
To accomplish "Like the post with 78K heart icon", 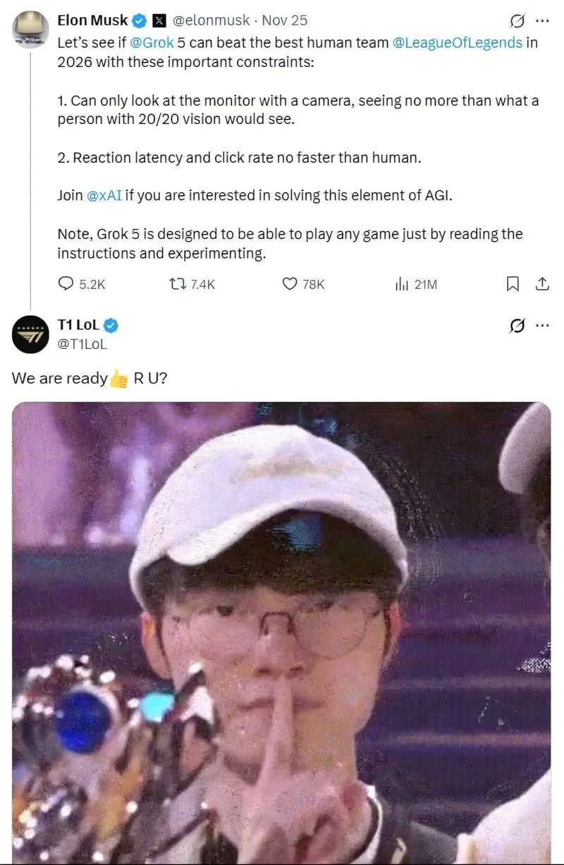I will [290, 283].
